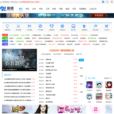Click 查看更多 in hot downloads
Image resolution: width=114 pixels, height=114 pixels.
(107, 78)
